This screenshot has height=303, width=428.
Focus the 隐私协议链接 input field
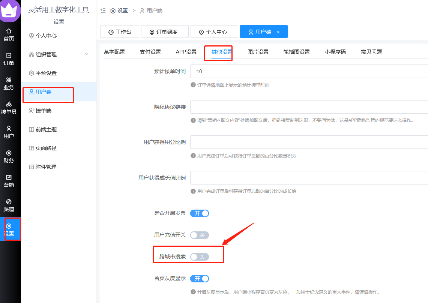(309, 107)
